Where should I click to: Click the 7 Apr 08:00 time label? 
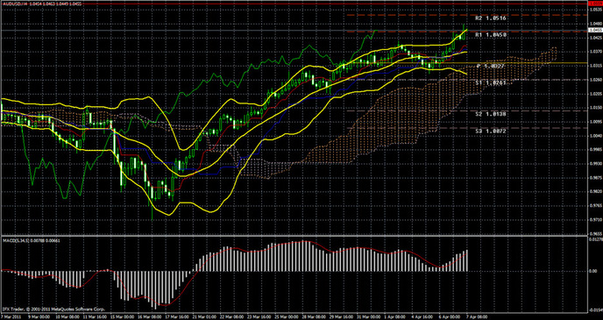coord(476,317)
